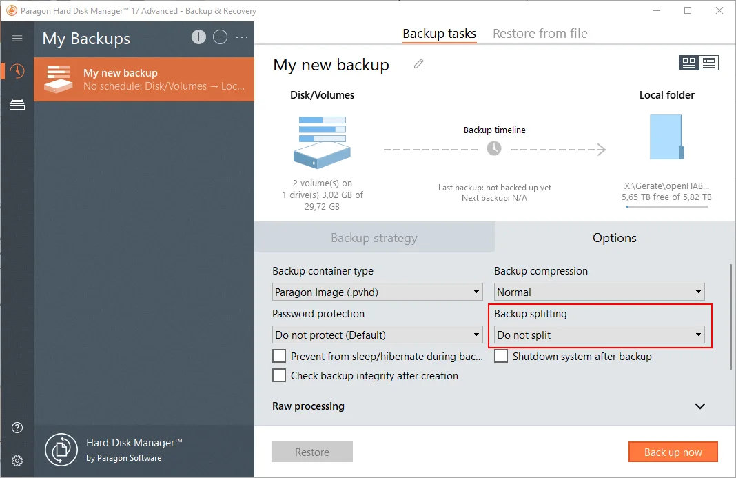Click the Hard Disk Manager logo icon
This screenshot has width=736, height=478.
pyautogui.click(x=61, y=450)
